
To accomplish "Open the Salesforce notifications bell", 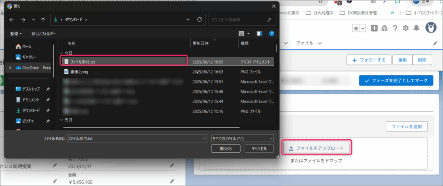I will (417, 28).
